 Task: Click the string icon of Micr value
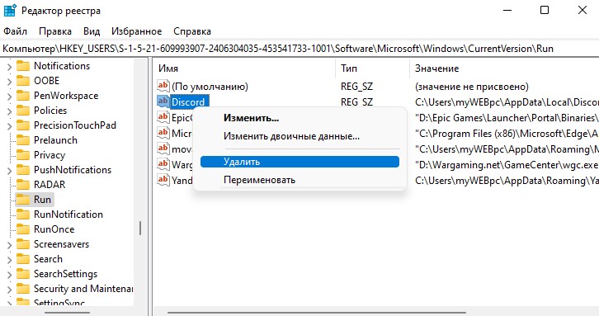point(163,133)
